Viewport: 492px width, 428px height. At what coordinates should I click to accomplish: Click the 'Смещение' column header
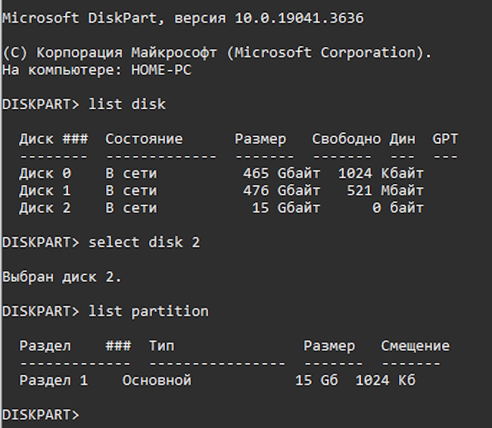[x=415, y=346]
